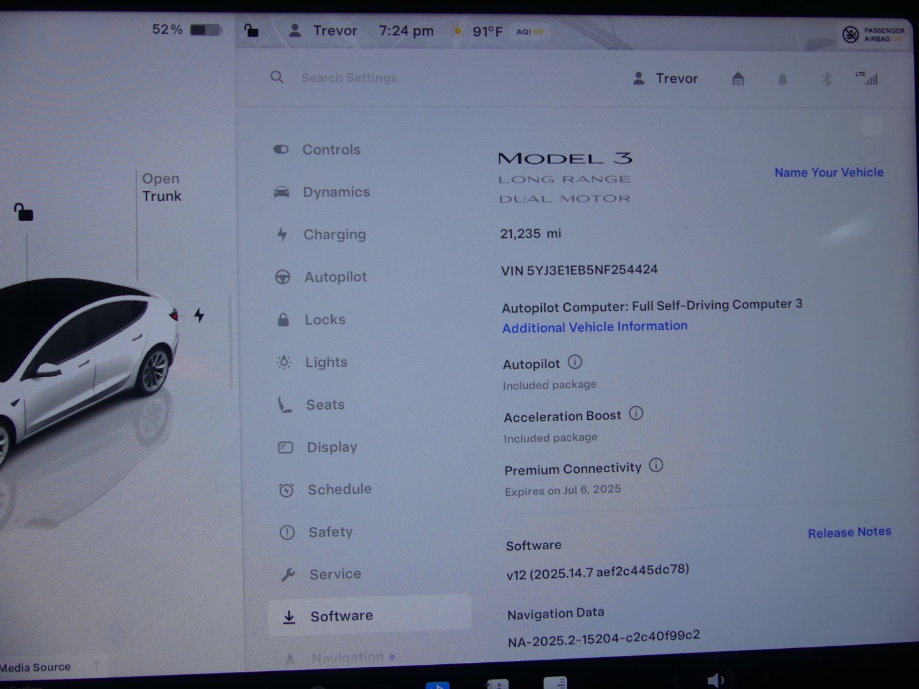
Task: Toggle the car lock icon in status bar
Action: pyautogui.click(x=251, y=31)
